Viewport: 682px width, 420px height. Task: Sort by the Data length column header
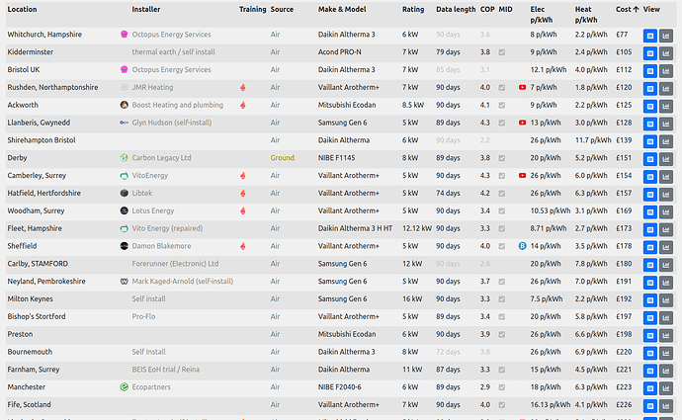(456, 9)
